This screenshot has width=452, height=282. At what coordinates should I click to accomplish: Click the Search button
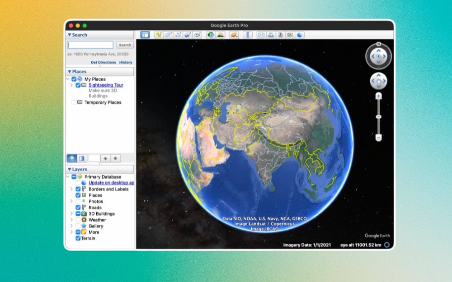125,45
